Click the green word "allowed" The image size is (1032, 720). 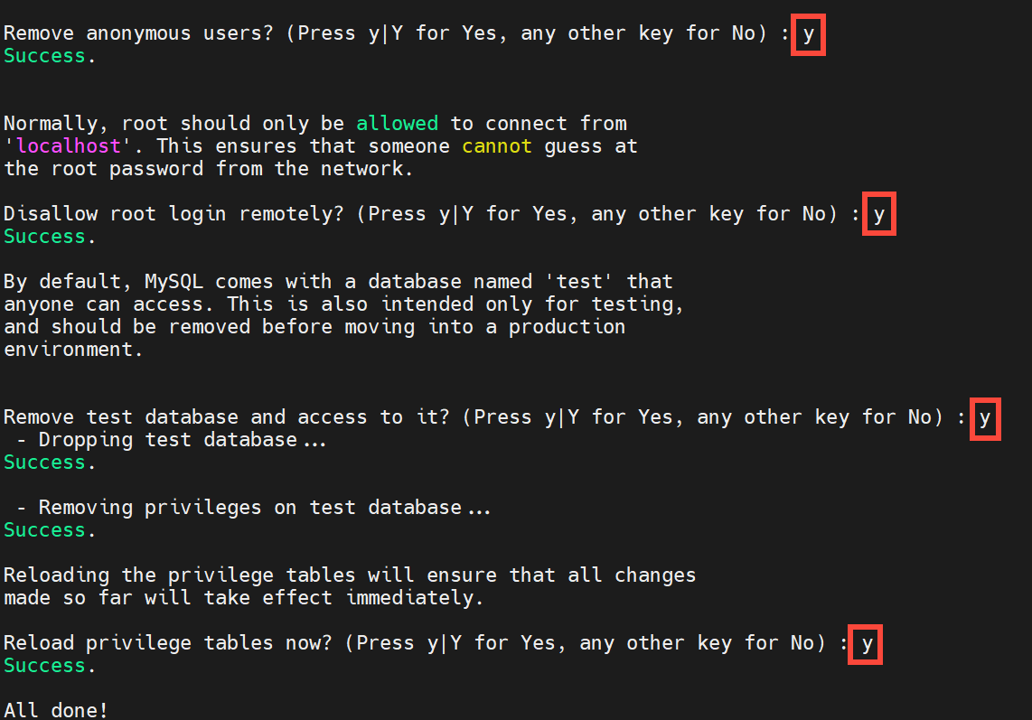(397, 124)
